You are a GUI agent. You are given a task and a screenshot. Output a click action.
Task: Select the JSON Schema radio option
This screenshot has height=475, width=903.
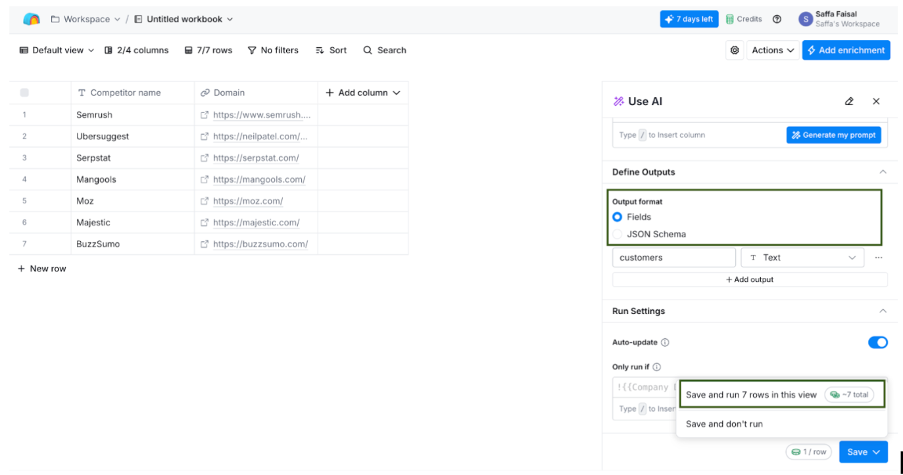coord(618,234)
